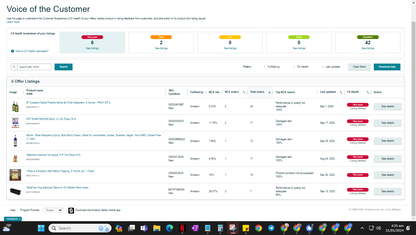Click the volume icon in system tray
The width and height of the screenshot is (416, 235).
point(378,228)
